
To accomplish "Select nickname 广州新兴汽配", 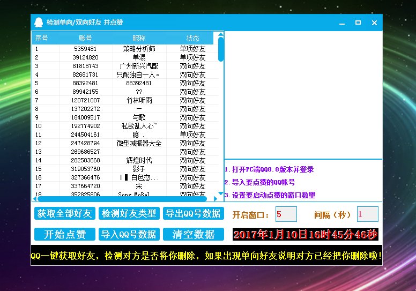I will 139,66.
